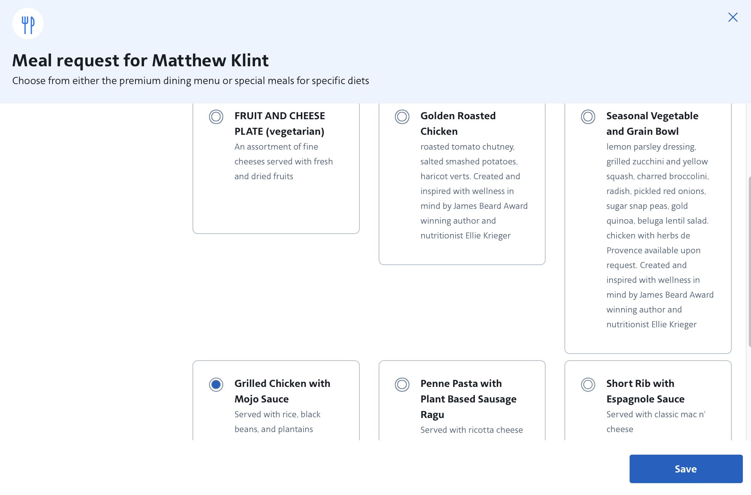
Task: Choose Short Rib with Espagnole Sauce radio
Action: 587,384
